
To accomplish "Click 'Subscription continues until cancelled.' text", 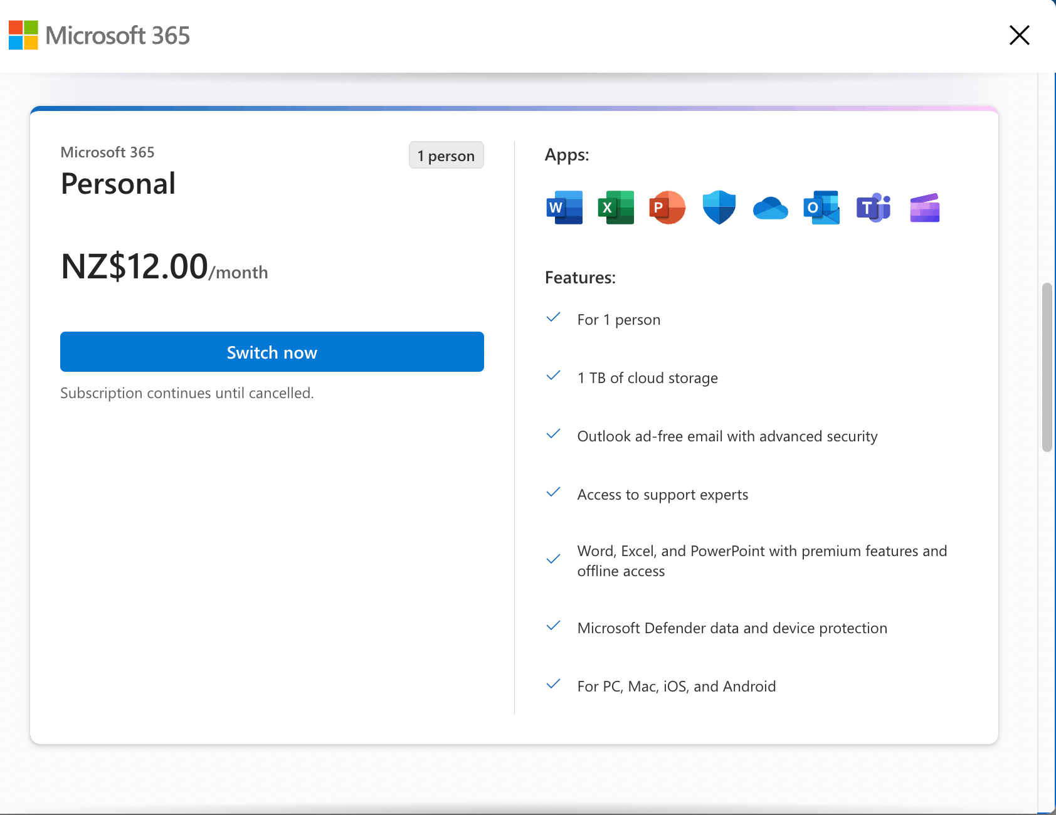I will coord(187,393).
